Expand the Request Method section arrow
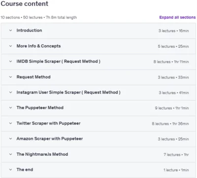This screenshot has width=197, height=178. (x=10, y=77)
